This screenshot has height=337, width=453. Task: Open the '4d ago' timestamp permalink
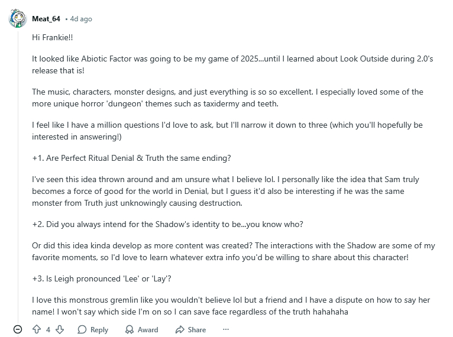(x=81, y=19)
